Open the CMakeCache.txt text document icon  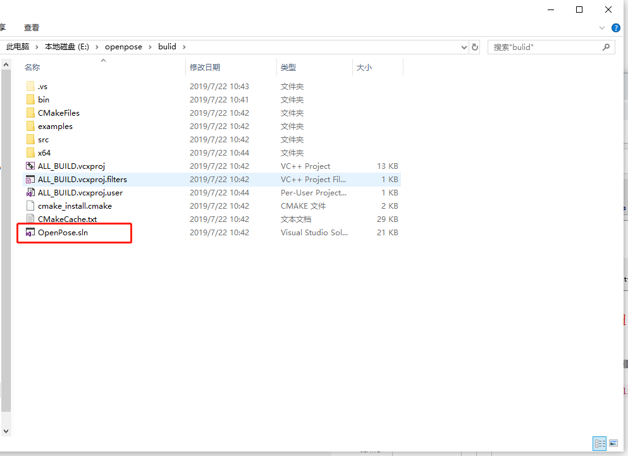point(29,219)
